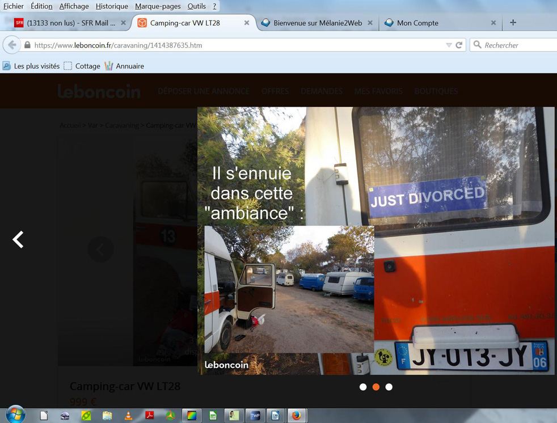557x423 pixels.
Task: Click the enlarged JUST DIVORCED van photo
Action: click(376, 241)
